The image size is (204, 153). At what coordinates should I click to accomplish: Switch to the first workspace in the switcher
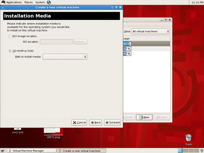tap(180, 151)
